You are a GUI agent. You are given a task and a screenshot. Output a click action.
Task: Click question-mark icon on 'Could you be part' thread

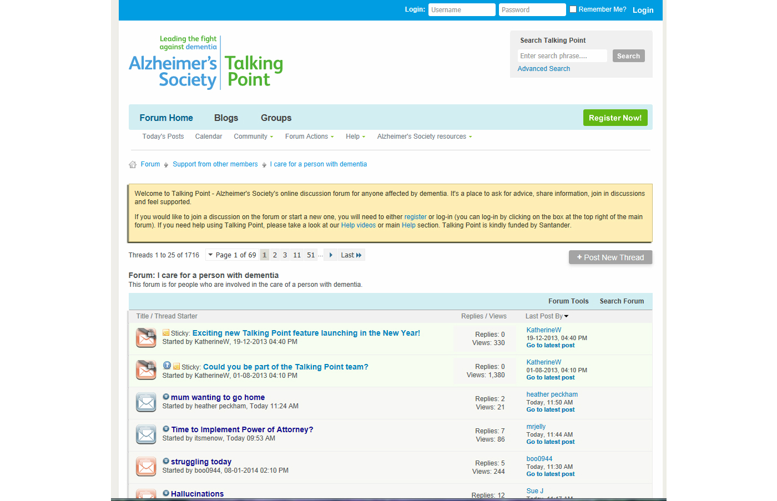coord(167,366)
